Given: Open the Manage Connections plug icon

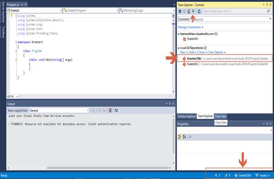Looking at the screenshot, I should coord(193,11).
